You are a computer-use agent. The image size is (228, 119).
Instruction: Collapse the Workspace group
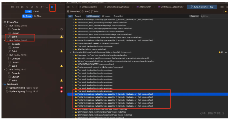[2, 84]
